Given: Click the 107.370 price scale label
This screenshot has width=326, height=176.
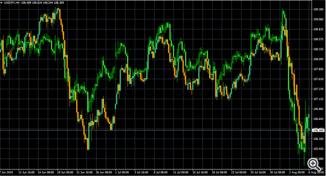Looking at the screenshot, I should click(318, 89).
